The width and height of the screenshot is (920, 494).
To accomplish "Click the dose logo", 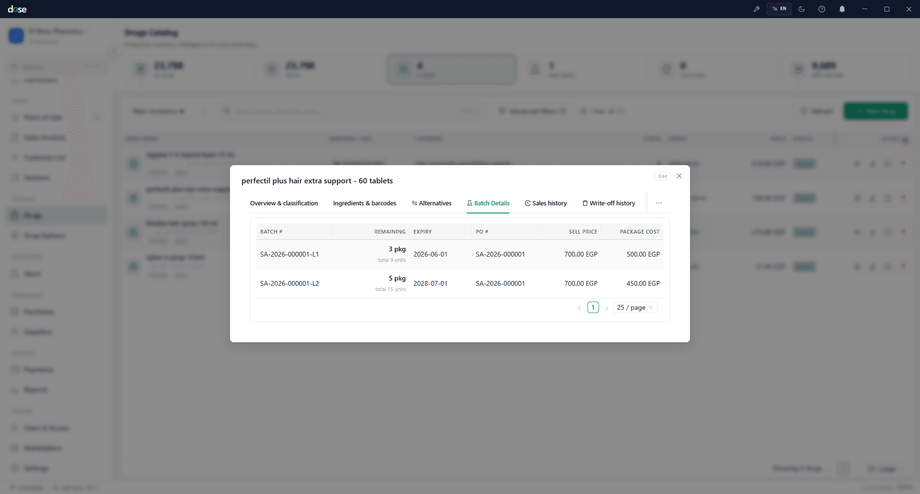I will 17,9.
